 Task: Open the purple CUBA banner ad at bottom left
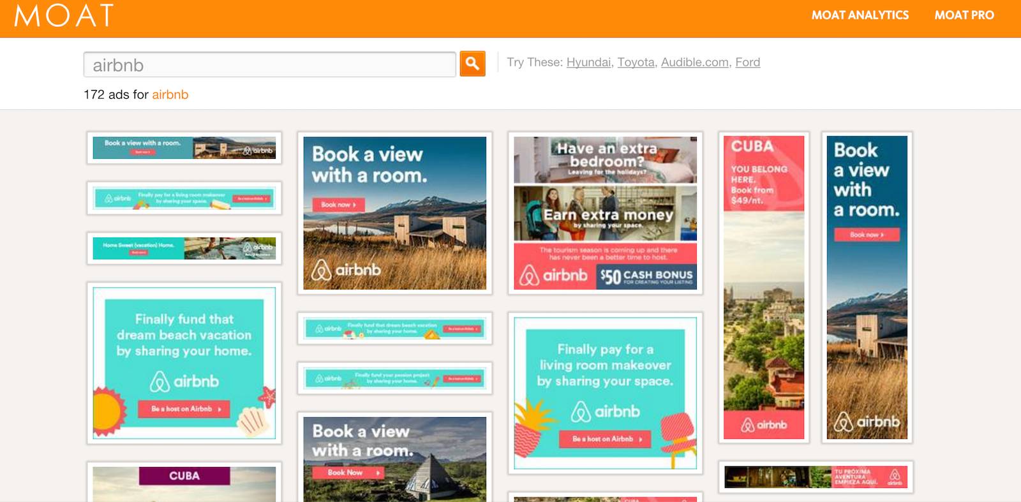coord(184,482)
